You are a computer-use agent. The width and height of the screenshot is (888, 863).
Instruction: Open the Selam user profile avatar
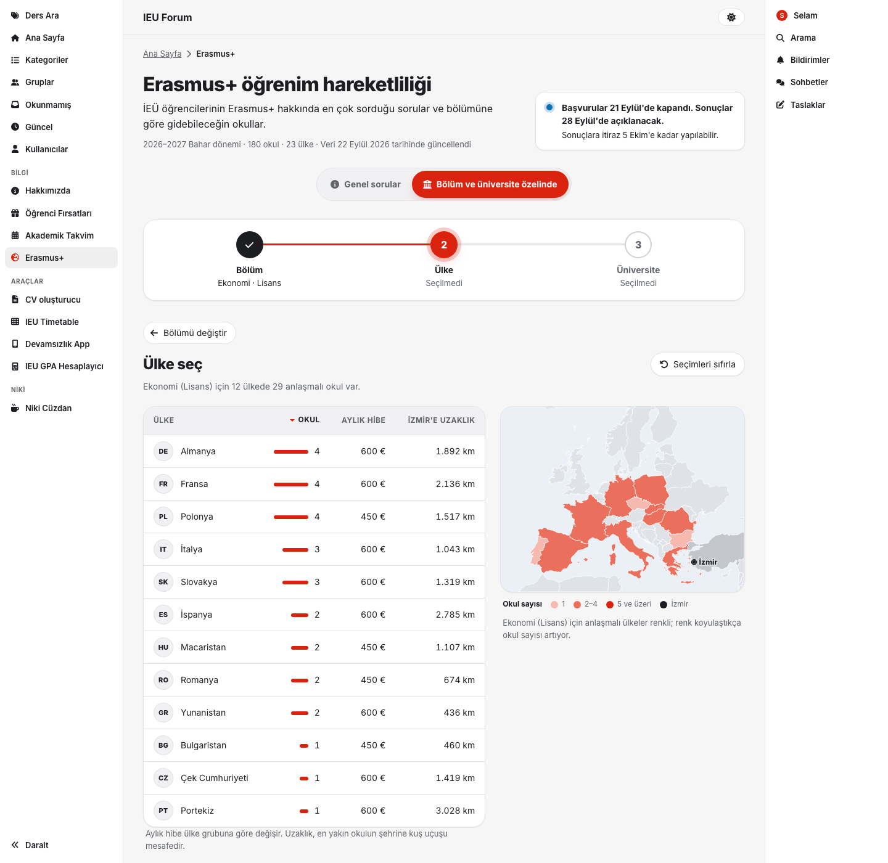pos(782,15)
